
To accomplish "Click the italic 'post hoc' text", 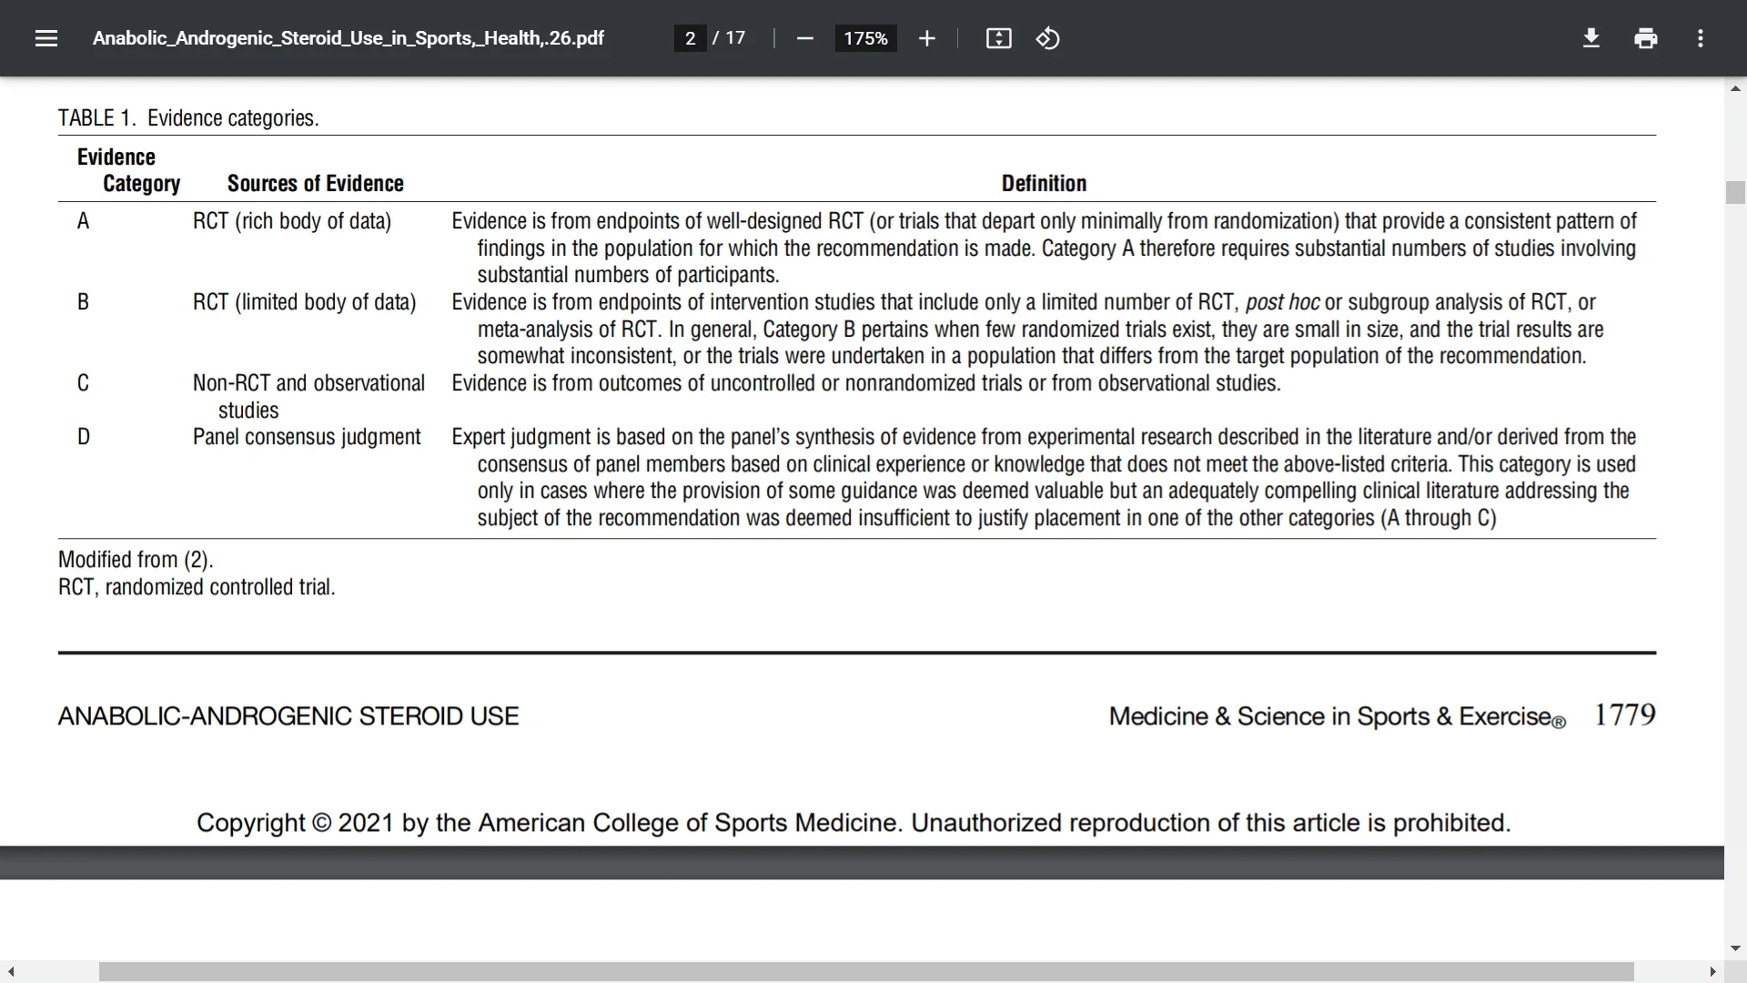I will click(x=1282, y=302).
